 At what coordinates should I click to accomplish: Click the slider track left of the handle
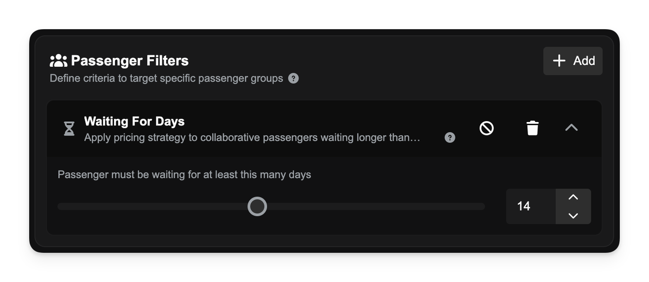[x=153, y=206]
